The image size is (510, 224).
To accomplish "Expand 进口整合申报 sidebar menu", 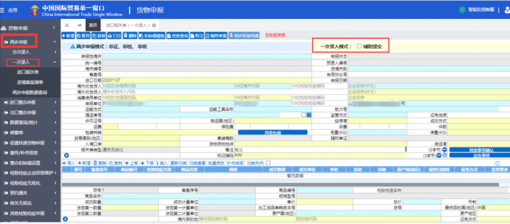I will click(x=30, y=102).
